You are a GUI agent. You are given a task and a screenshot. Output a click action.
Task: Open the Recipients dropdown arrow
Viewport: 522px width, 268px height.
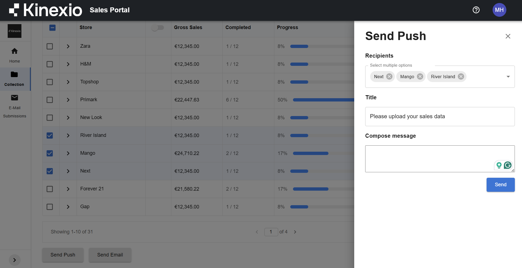coord(508,77)
